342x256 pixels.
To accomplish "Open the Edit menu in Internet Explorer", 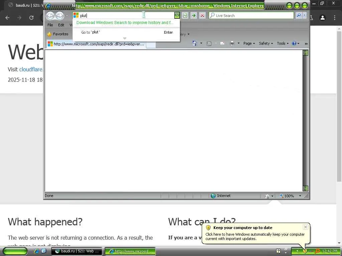I will pos(61,25).
